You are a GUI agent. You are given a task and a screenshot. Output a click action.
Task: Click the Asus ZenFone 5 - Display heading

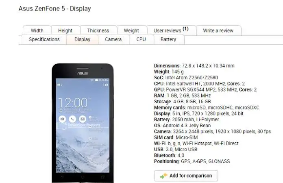(x=54, y=9)
